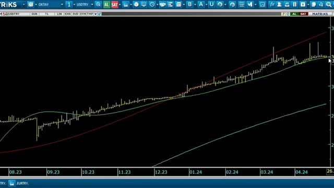This screenshot has height=188, width=334.
Task: Click the 04.24 date axis label
Action: tap(302, 172)
